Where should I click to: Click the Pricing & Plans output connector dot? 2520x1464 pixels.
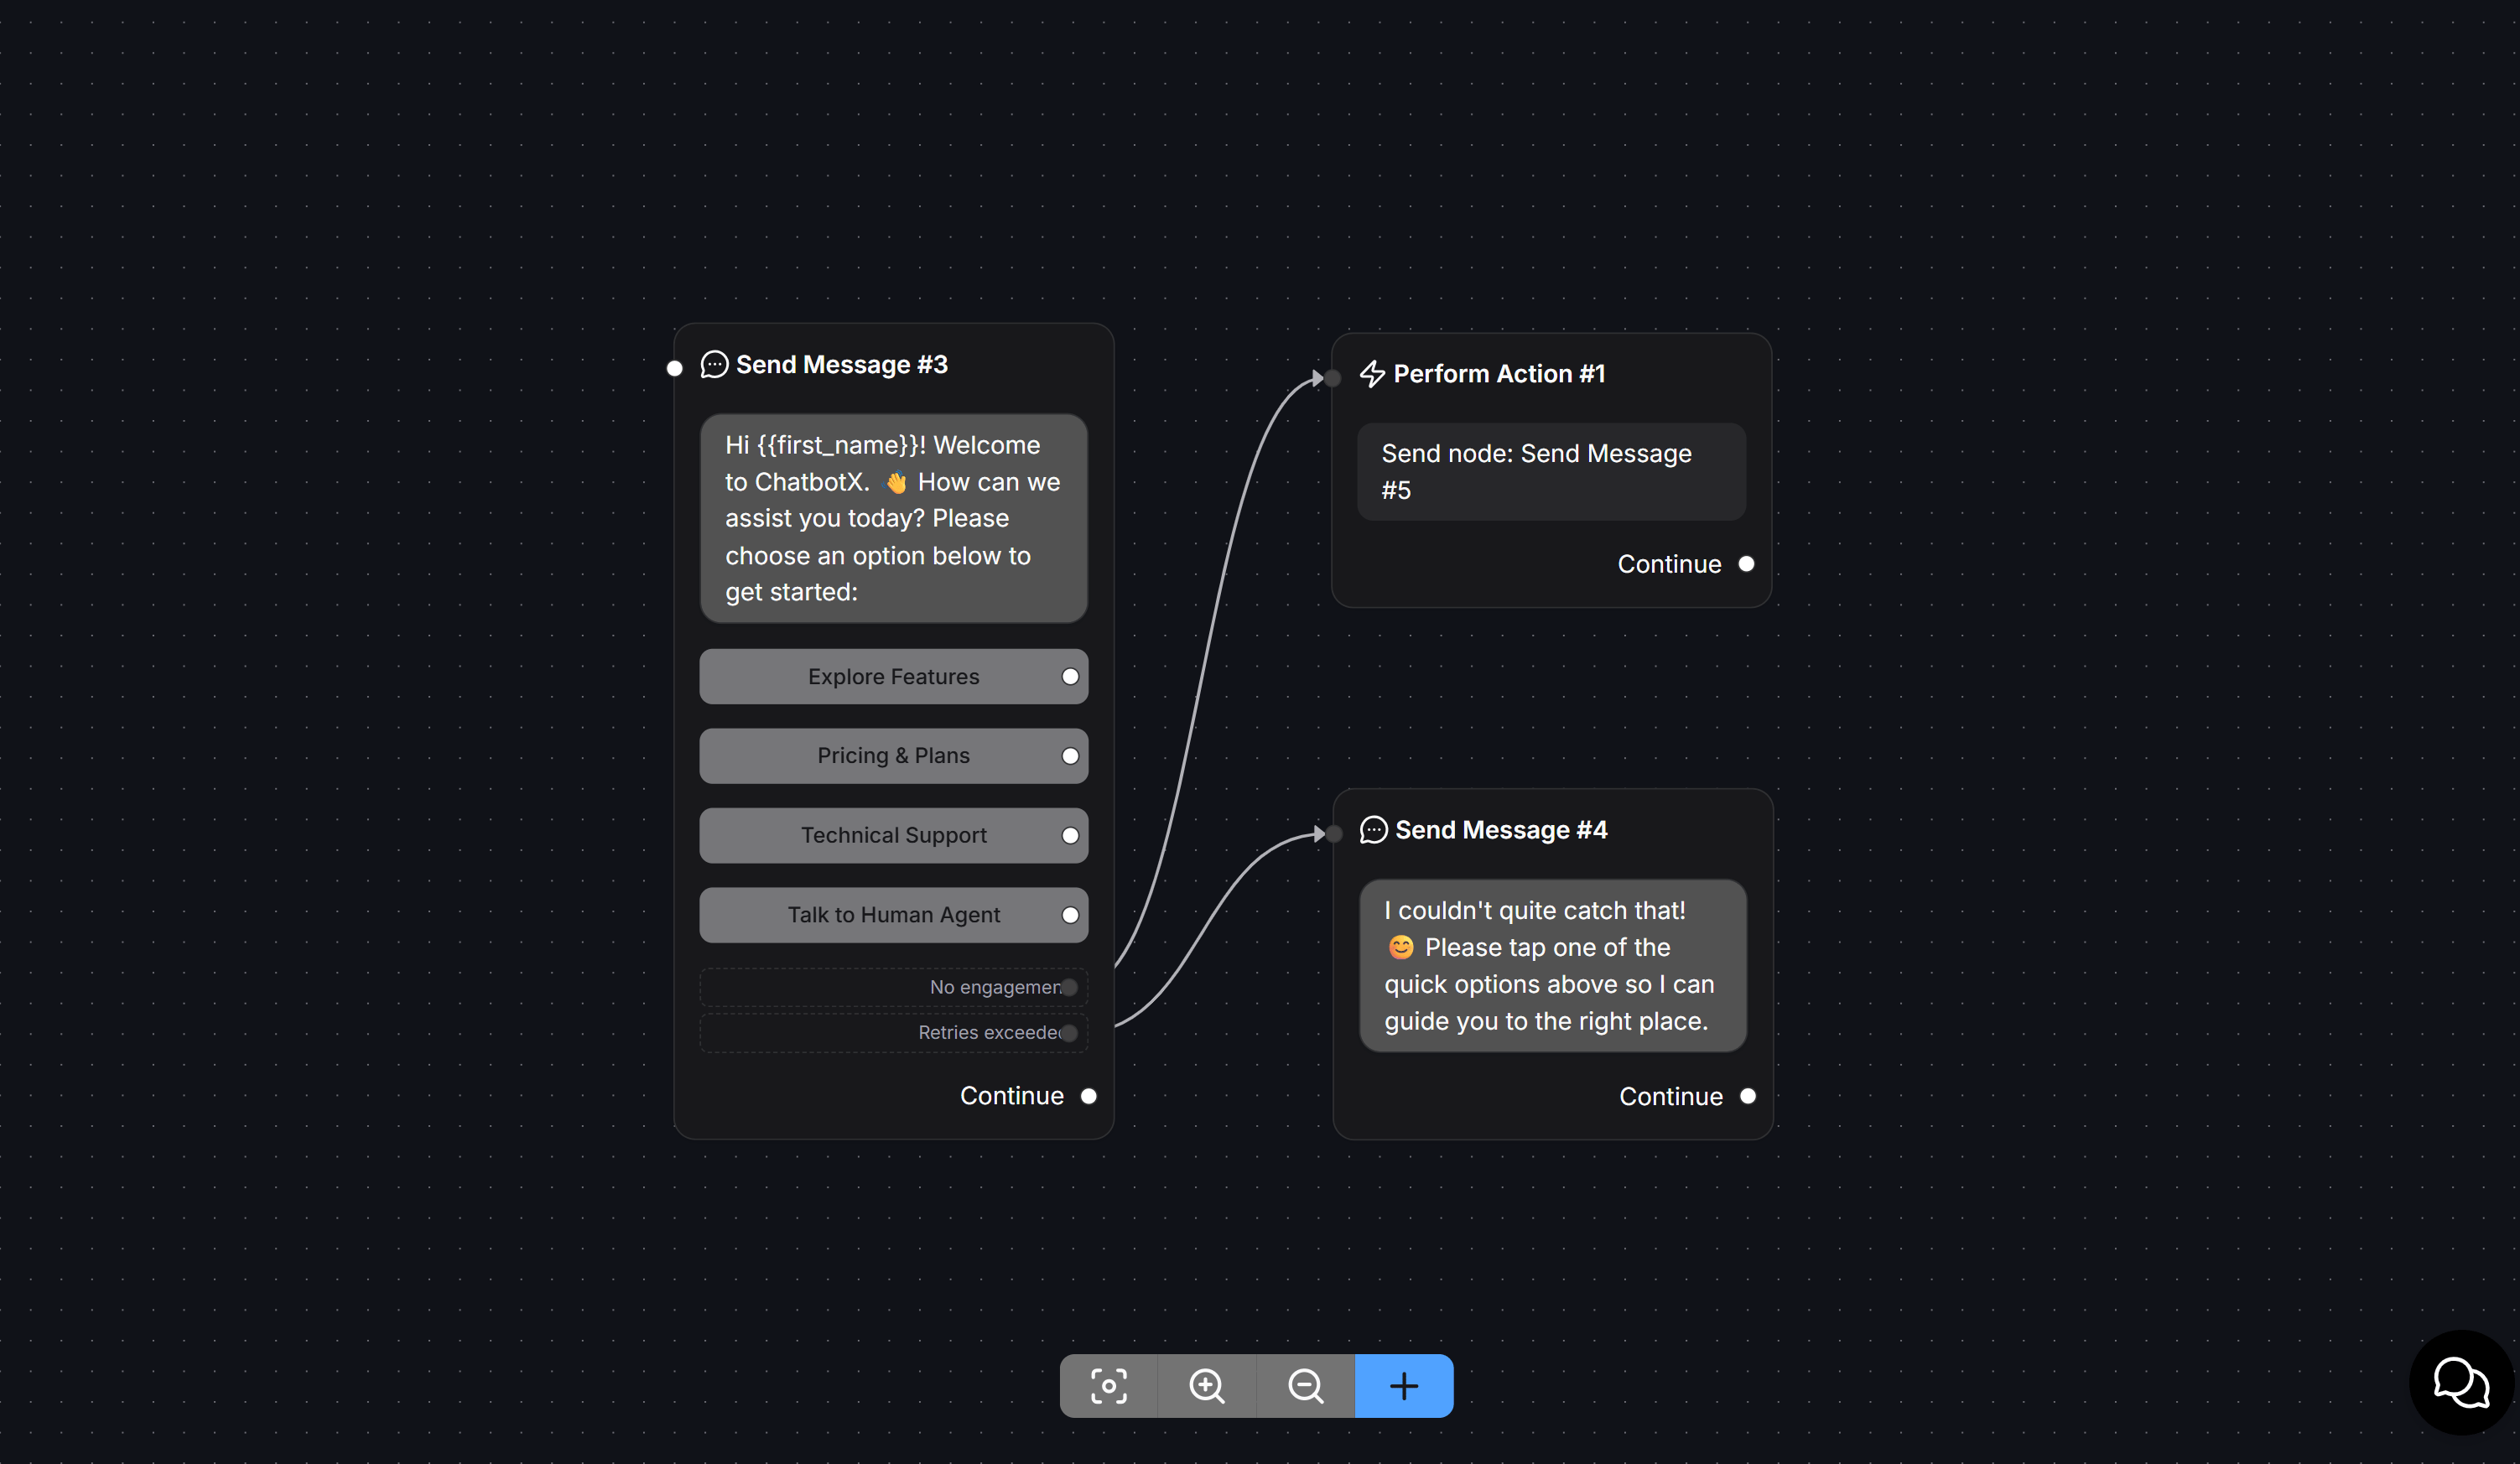point(1070,756)
